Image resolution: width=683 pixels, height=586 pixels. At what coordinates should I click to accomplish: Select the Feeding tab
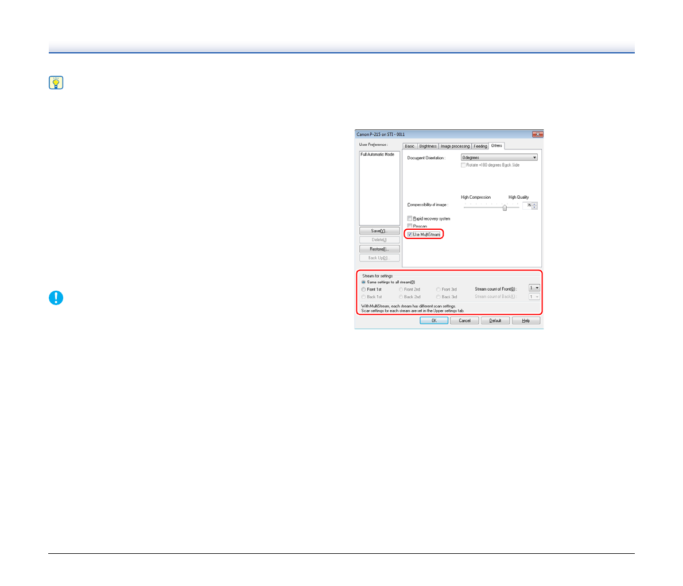[480, 146]
